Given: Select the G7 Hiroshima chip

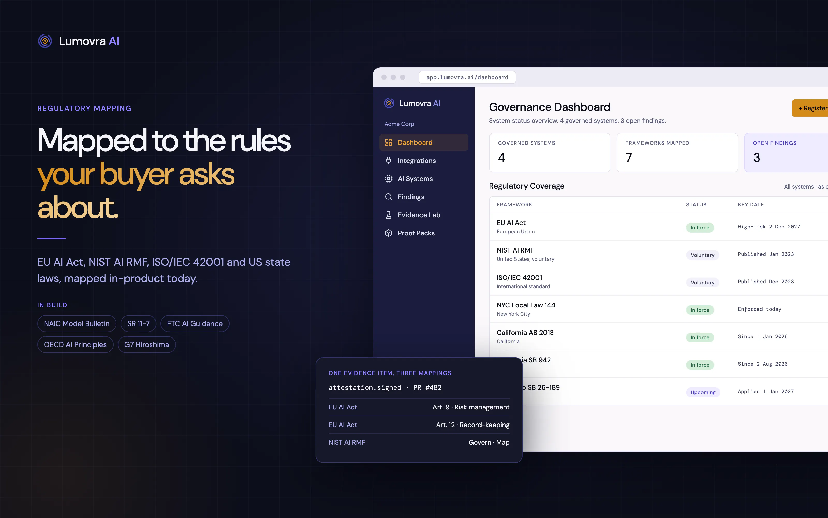Looking at the screenshot, I should pyautogui.click(x=146, y=345).
